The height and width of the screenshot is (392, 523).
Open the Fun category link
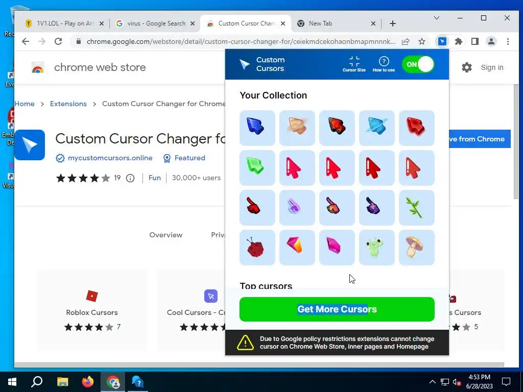click(154, 178)
